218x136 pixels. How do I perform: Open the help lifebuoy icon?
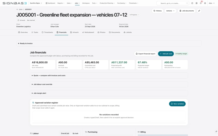[196, 3]
